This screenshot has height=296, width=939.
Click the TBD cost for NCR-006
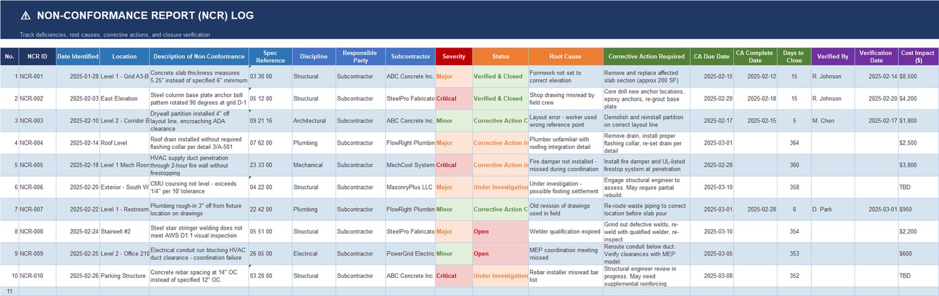(x=919, y=187)
